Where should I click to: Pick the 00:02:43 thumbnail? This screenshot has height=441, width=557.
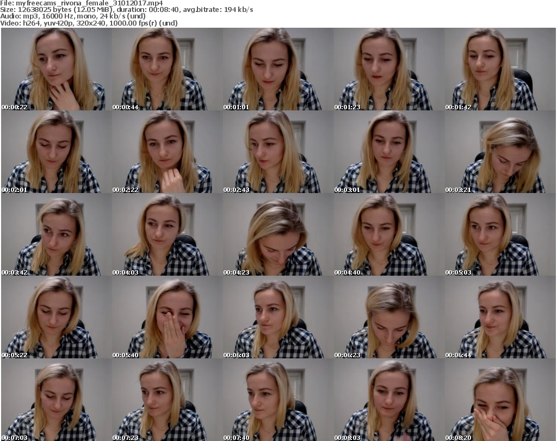click(278, 152)
